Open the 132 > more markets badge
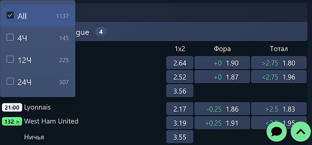Viewport: 312px width, 145px height. [x=12, y=122]
